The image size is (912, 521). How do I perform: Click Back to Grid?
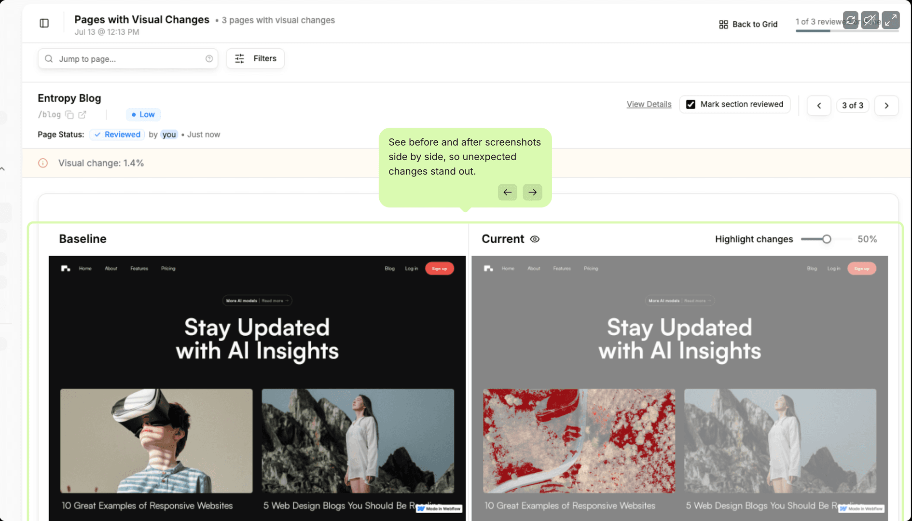[748, 24]
